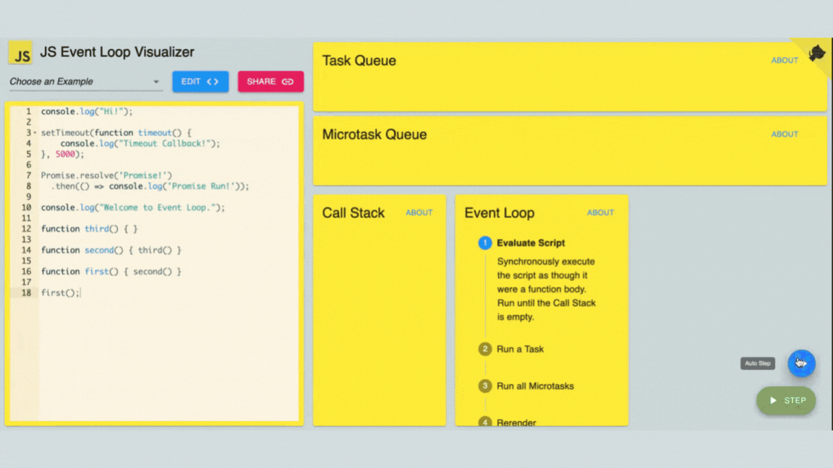Open Call Stack ABOUT link
This screenshot has width=833, height=468.
tap(419, 213)
